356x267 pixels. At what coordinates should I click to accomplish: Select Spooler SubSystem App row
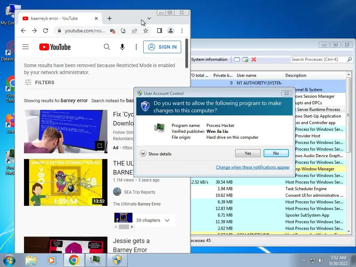tap(268, 215)
